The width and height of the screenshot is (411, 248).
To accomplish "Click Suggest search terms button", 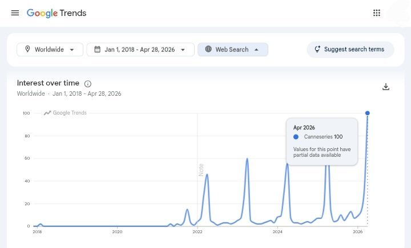I will coord(350,49).
